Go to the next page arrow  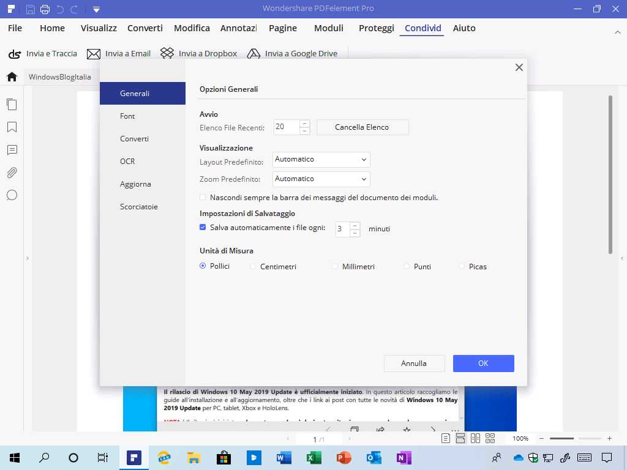click(x=350, y=439)
